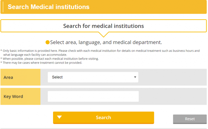208x129 pixels.
Task: Click the gray Key Word row background
Action: point(172,96)
